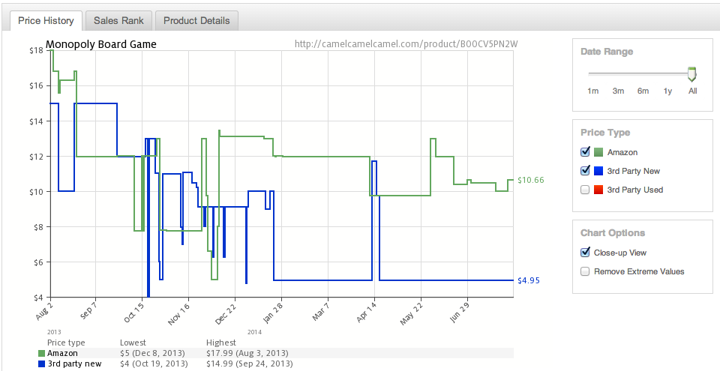720x371 pixels.
Task: Open the Product Details tab
Action: click(196, 21)
